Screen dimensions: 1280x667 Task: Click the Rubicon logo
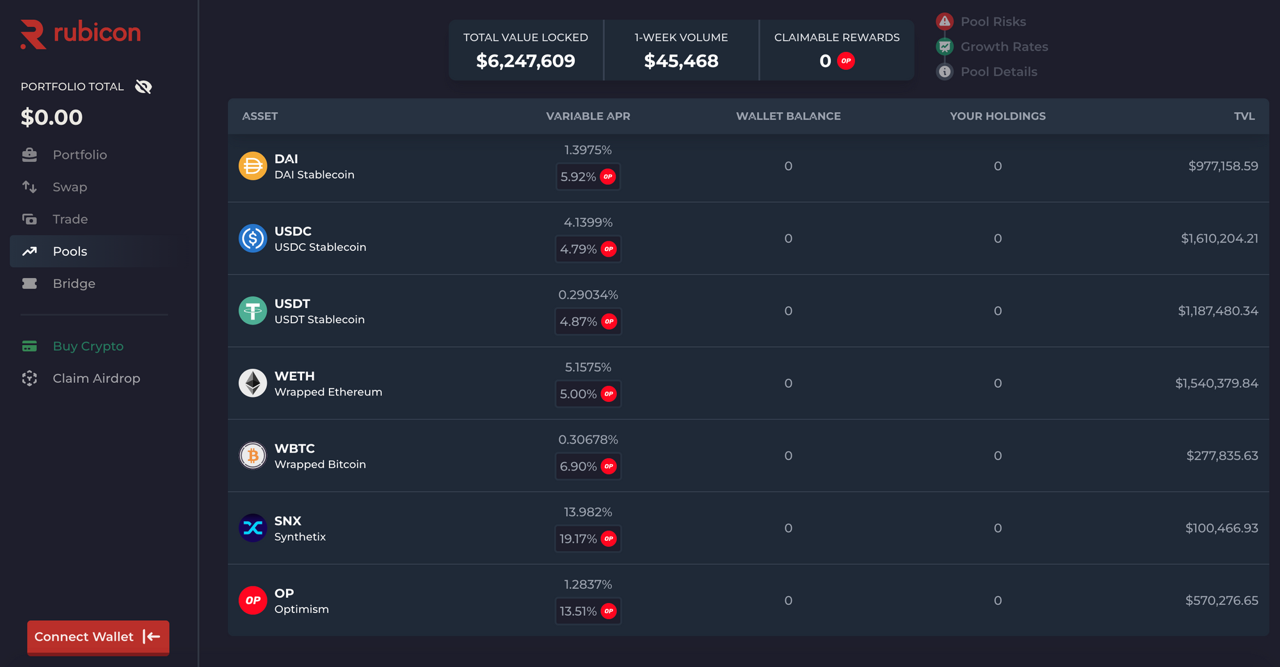point(81,34)
